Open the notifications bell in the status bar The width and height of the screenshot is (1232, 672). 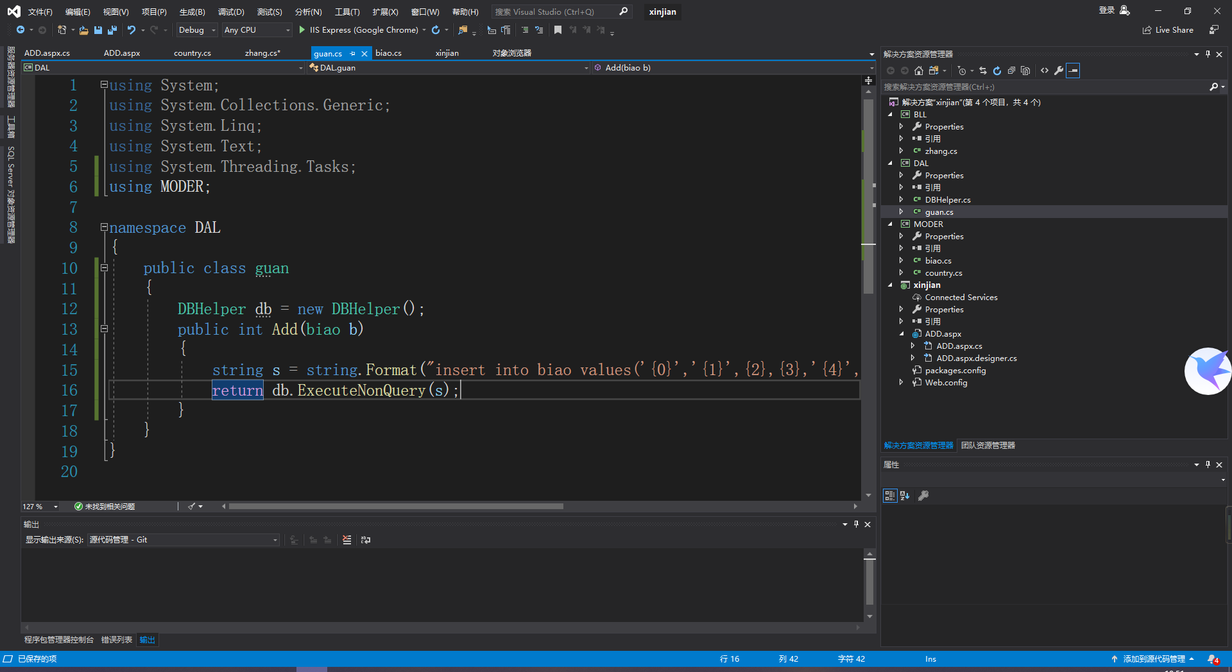1213,659
